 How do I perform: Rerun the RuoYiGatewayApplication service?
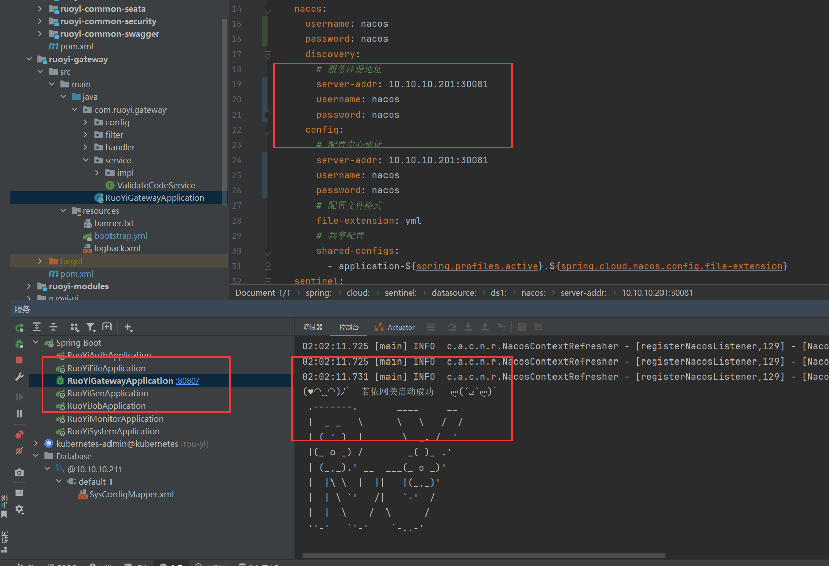[19, 328]
